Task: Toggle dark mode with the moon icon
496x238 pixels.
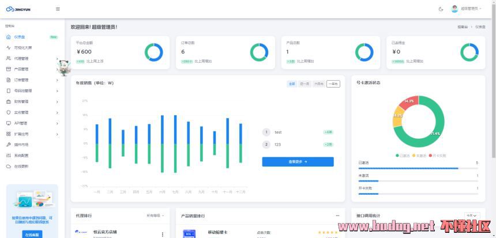Action: pyautogui.click(x=441, y=9)
